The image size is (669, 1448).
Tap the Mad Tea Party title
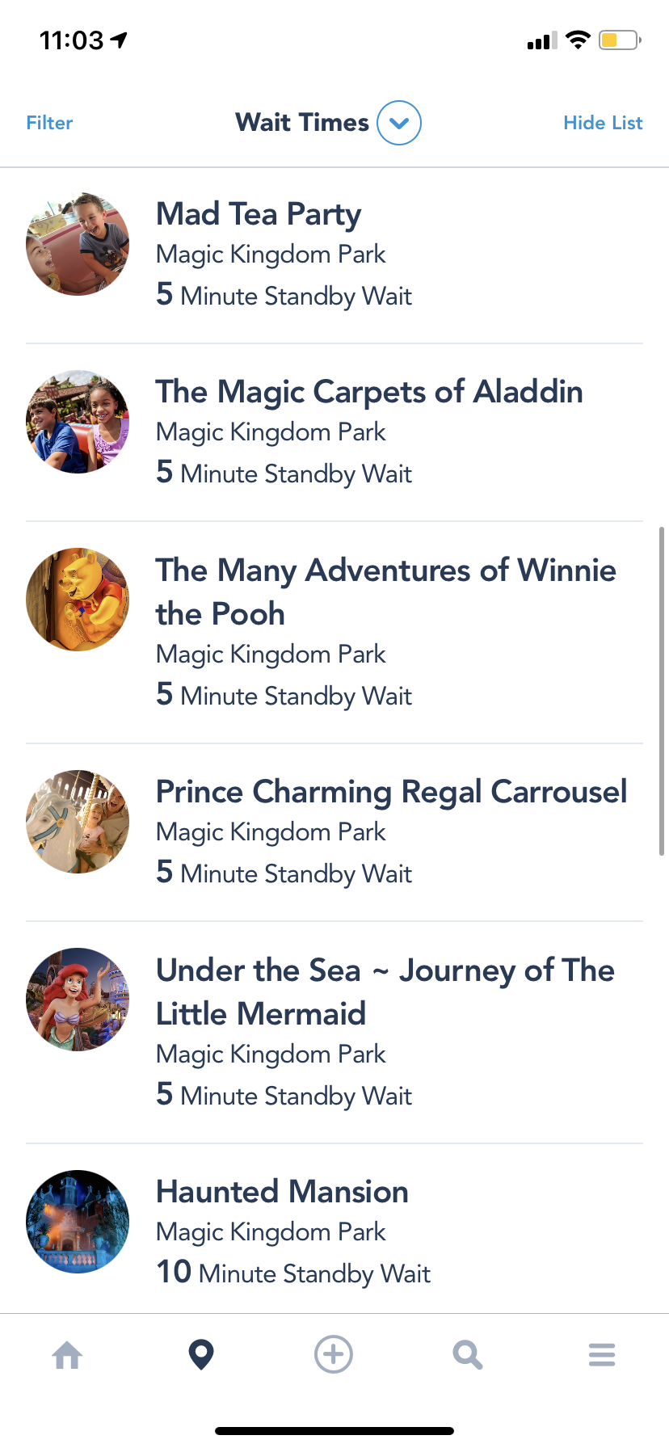point(259,214)
